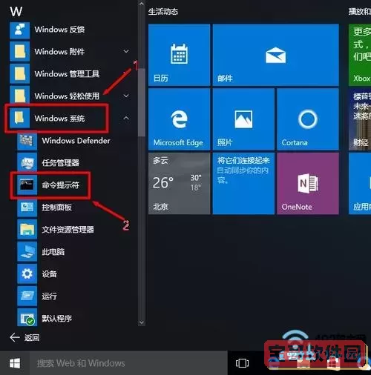Click the 运行 Run icon
This screenshot has width=371, height=375.
pos(27,296)
